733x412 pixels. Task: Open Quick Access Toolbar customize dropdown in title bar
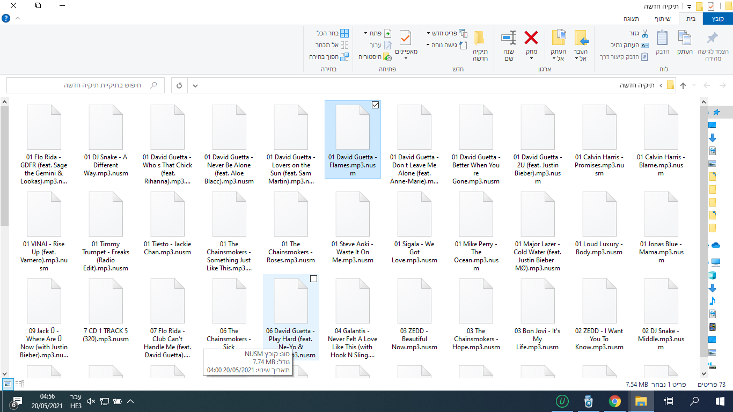(x=689, y=6)
